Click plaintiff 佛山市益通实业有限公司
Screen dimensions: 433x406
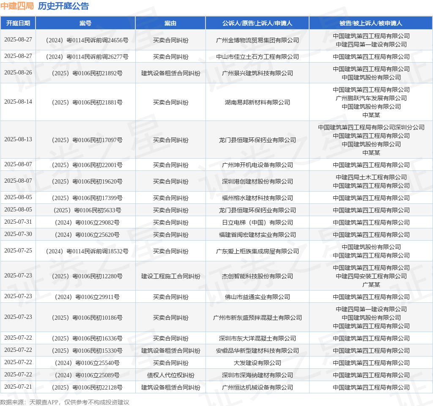[x=258, y=297]
